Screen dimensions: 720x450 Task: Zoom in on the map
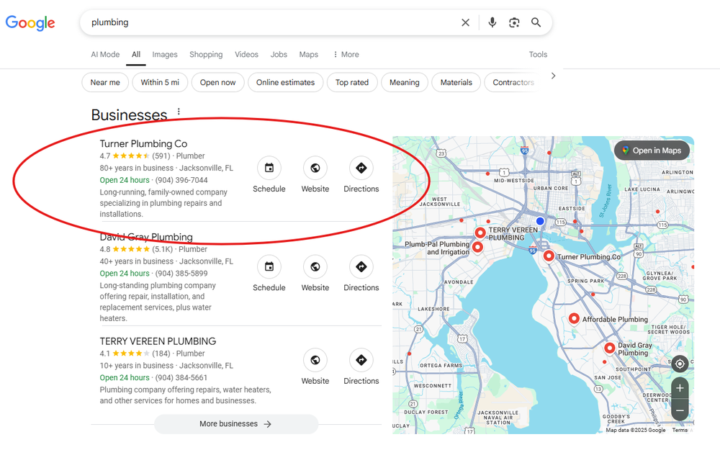(680, 388)
